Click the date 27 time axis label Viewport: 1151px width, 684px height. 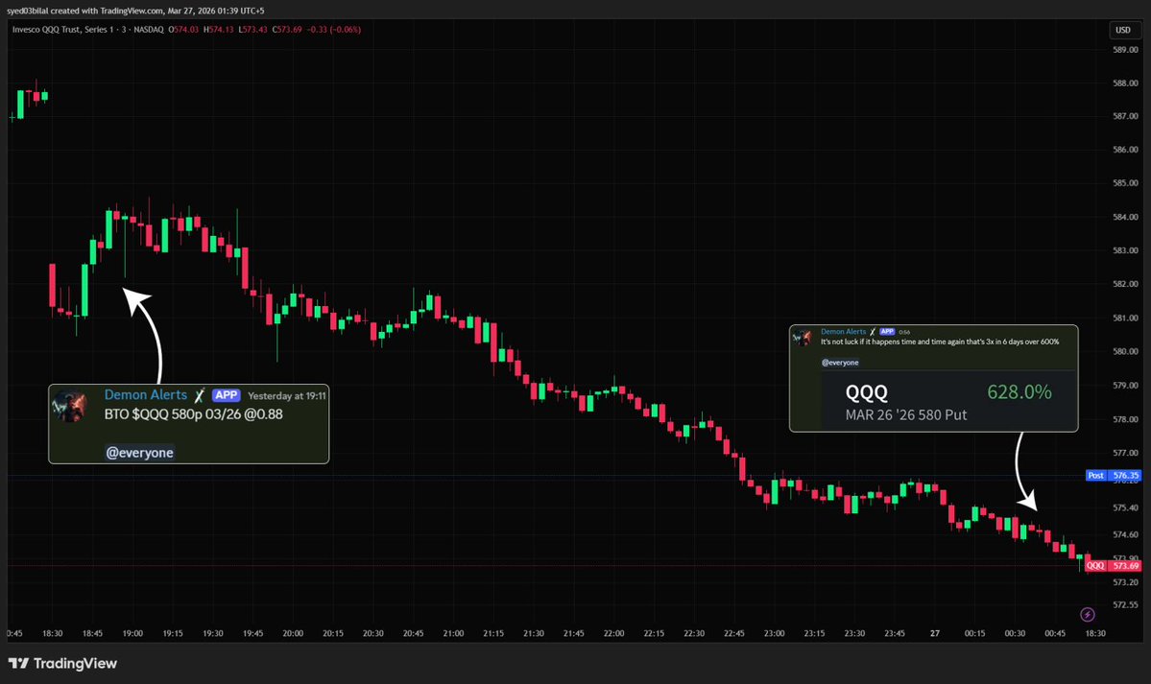coord(934,633)
